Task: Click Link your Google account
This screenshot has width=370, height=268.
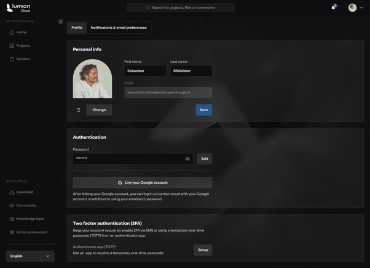Action: coord(143,183)
